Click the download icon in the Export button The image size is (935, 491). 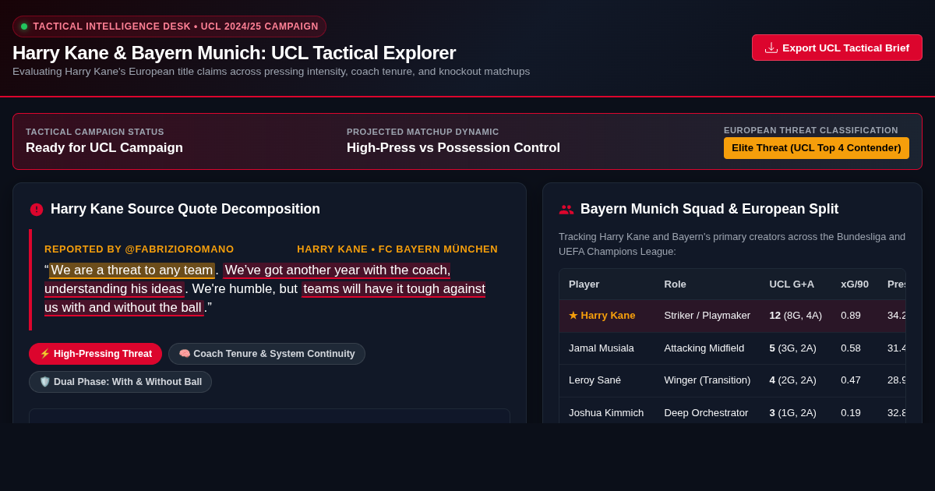[x=771, y=48]
